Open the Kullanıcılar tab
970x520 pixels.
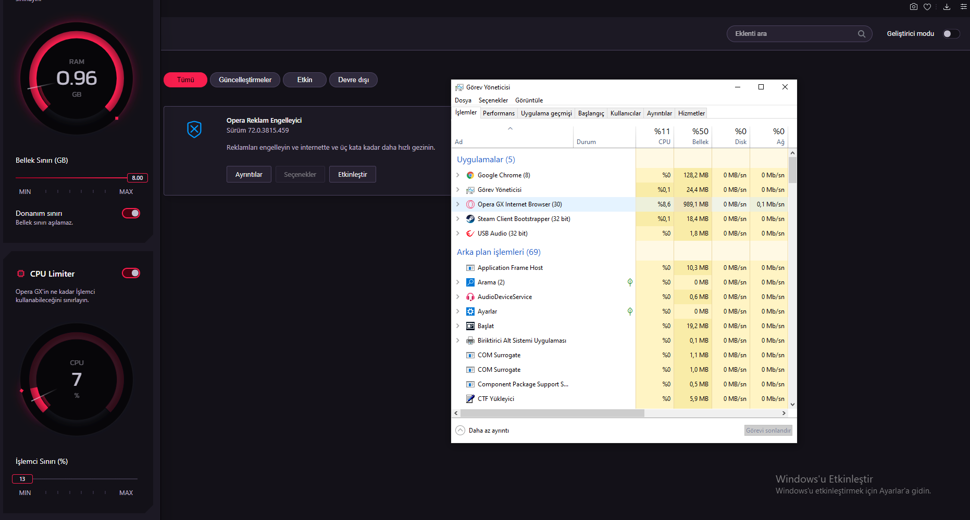pyautogui.click(x=626, y=113)
